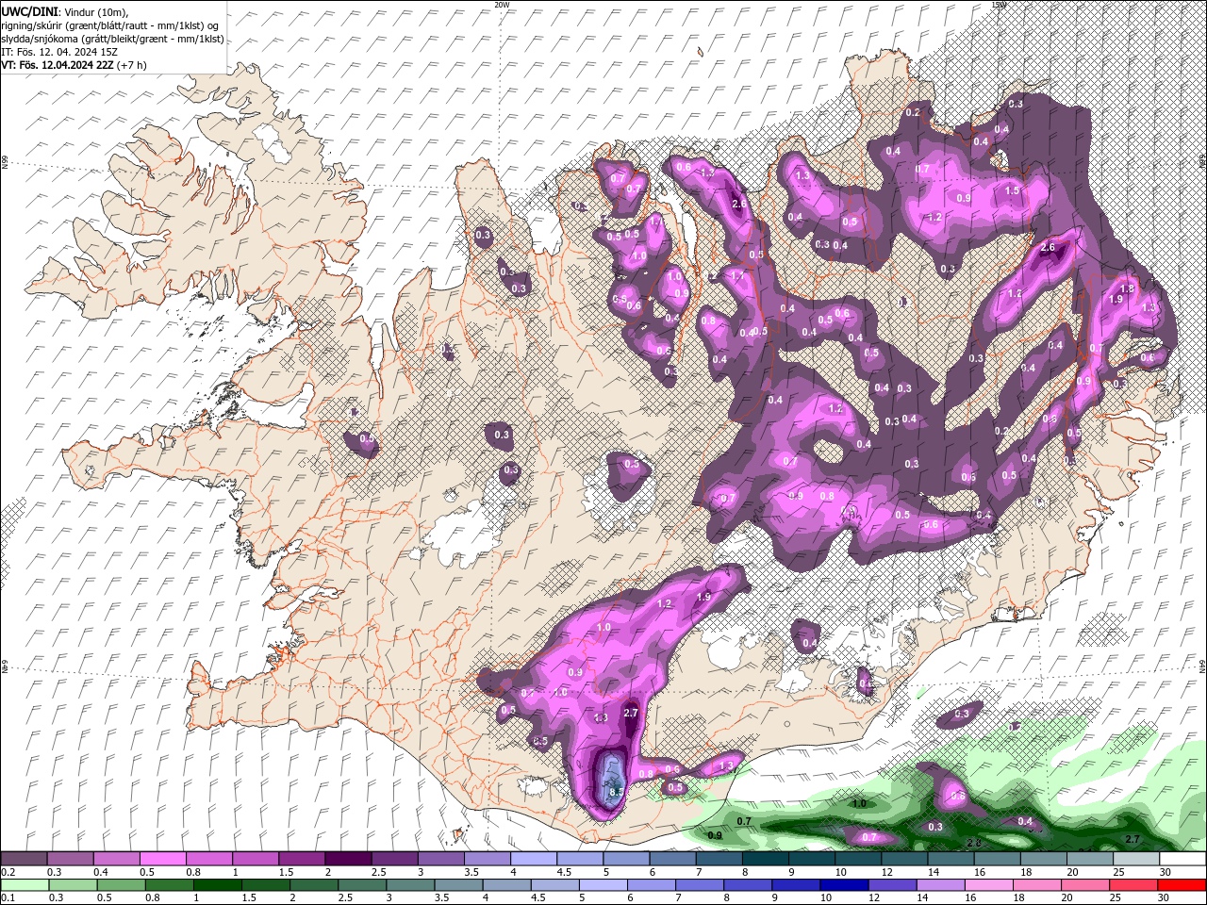
Task: Click the pale grey 25 swatch in upper legend
Action: (x=1136, y=859)
